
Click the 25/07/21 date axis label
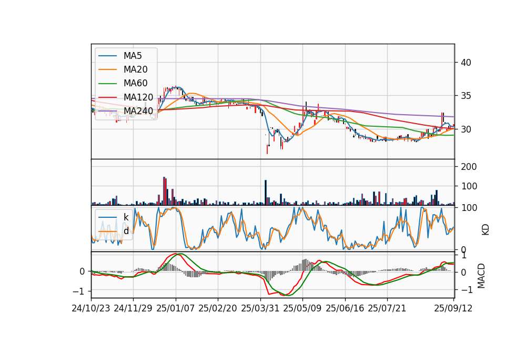(387, 308)
